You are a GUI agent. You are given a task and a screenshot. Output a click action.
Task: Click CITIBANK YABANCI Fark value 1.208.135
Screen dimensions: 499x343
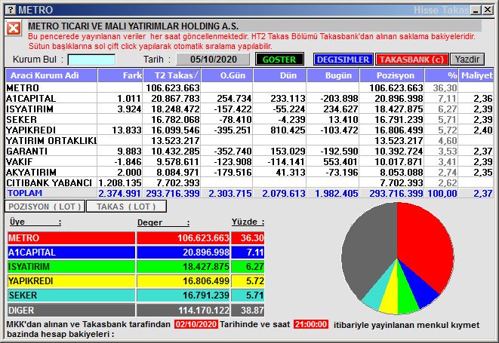point(120,182)
